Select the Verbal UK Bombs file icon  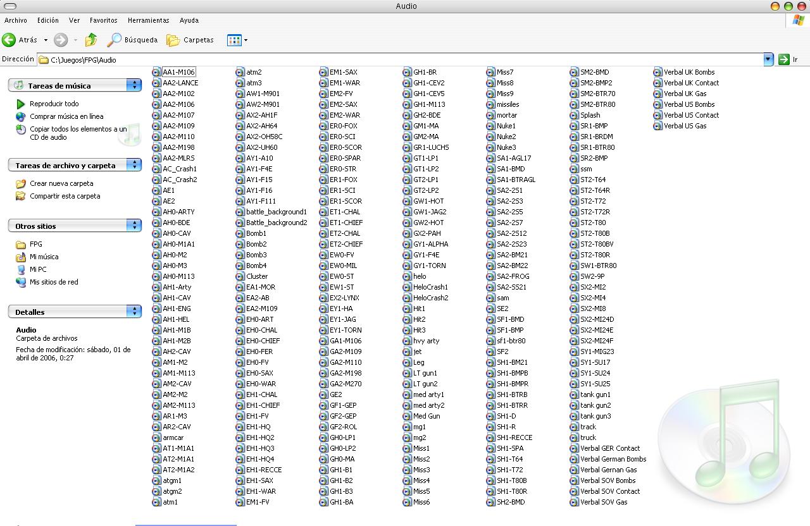(657, 72)
